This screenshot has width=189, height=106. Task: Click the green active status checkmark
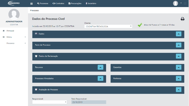pyautogui.click(x=140, y=25)
